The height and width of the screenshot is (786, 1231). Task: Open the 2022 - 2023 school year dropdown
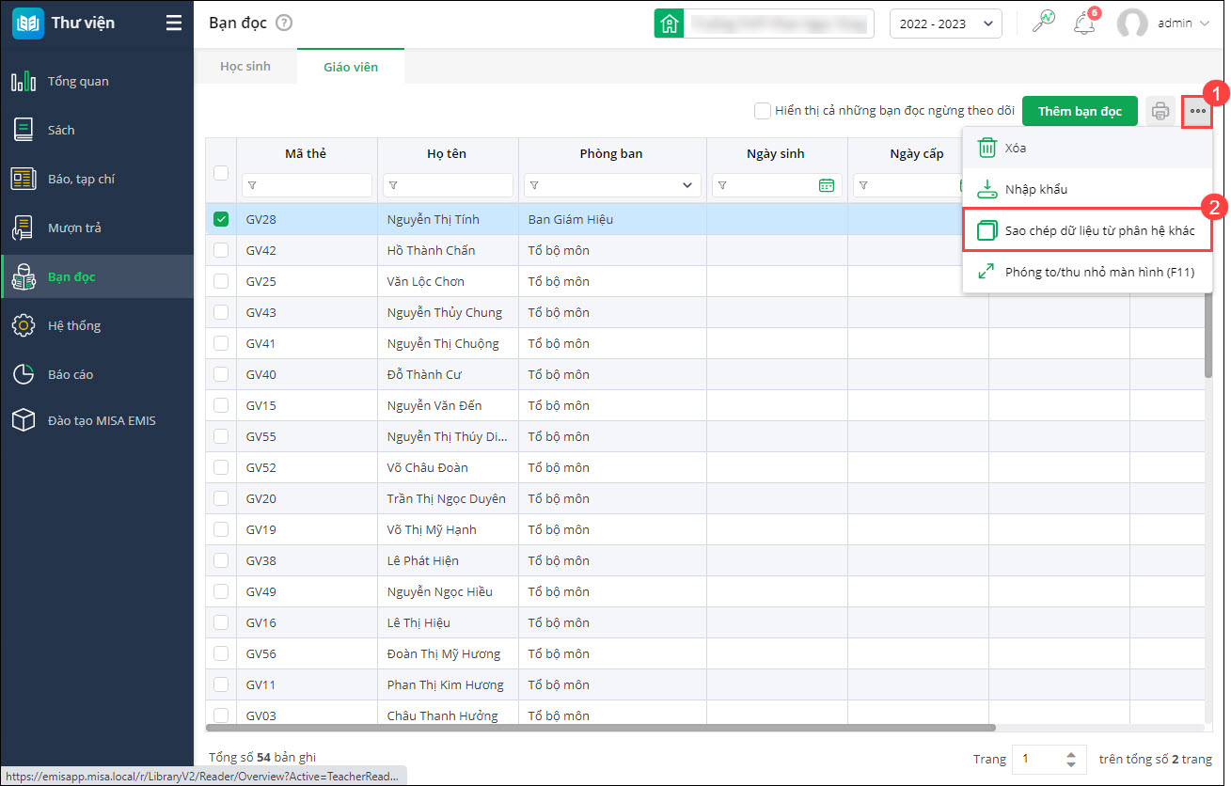pos(945,24)
